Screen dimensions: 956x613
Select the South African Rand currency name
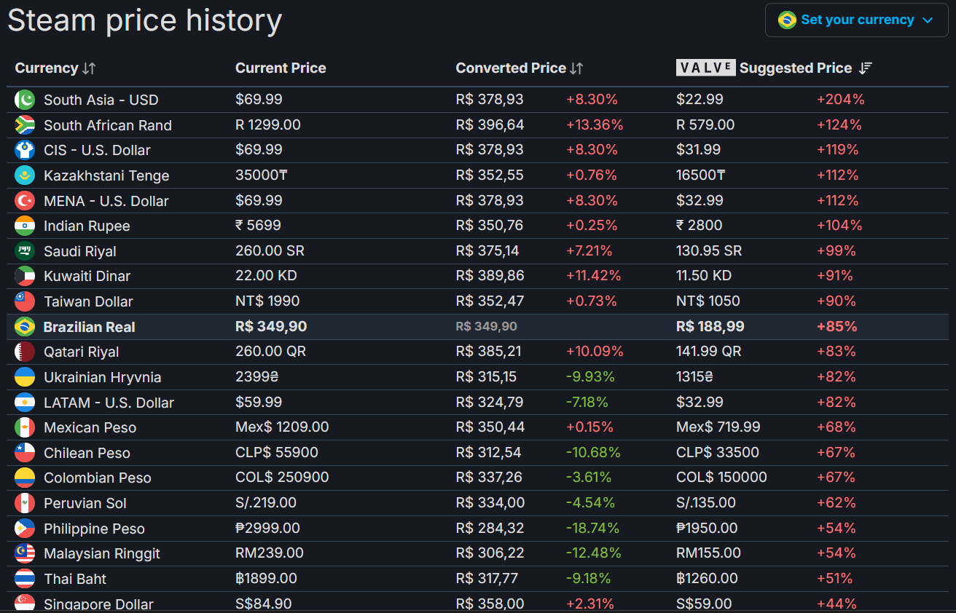pos(108,125)
